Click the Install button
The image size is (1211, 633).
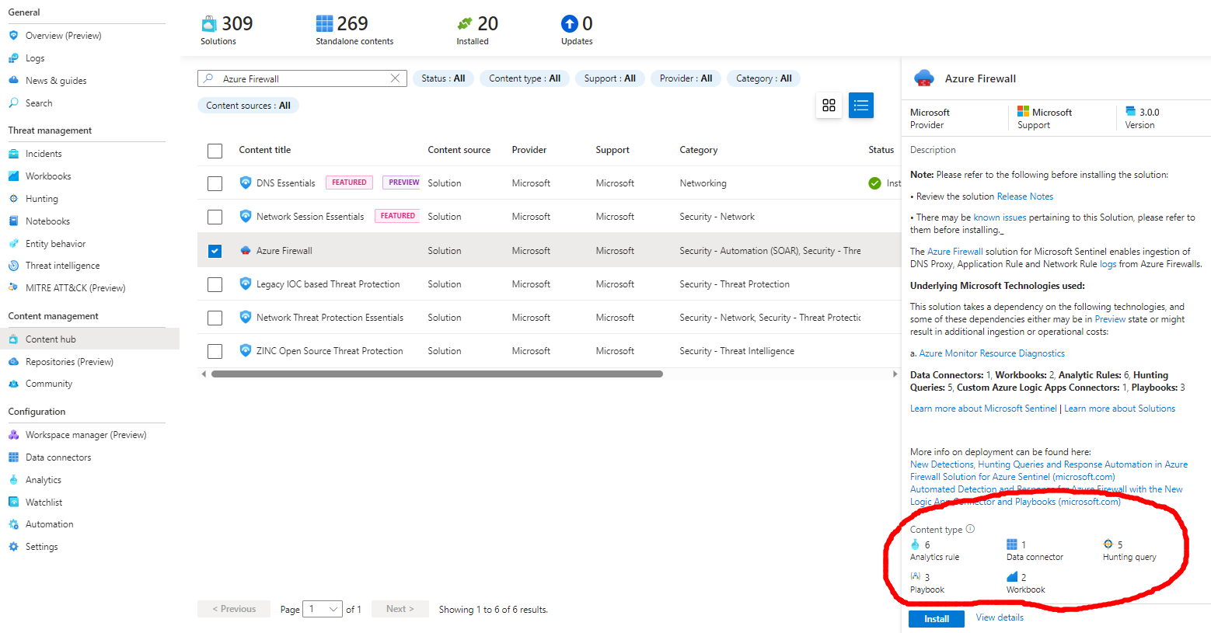(936, 618)
